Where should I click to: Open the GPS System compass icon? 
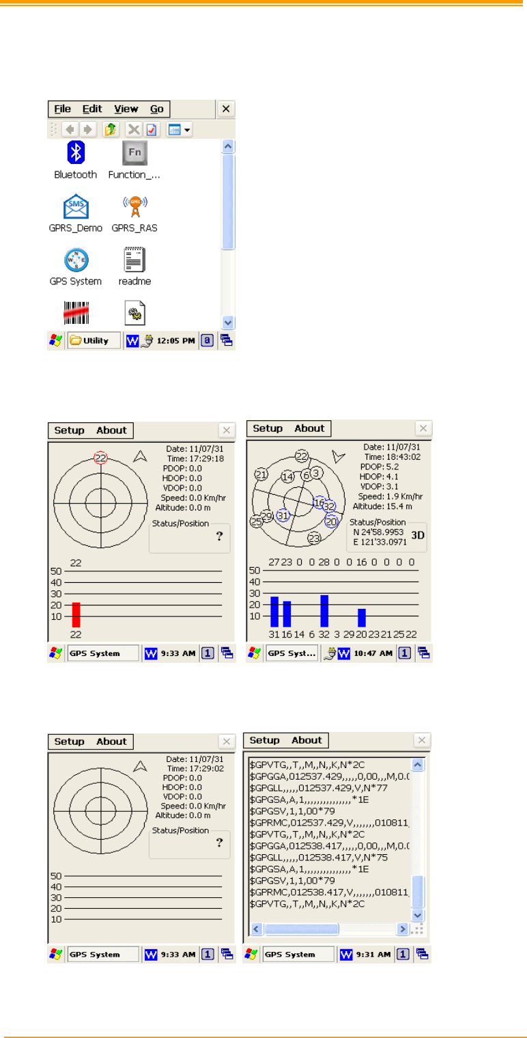[76, 260]
